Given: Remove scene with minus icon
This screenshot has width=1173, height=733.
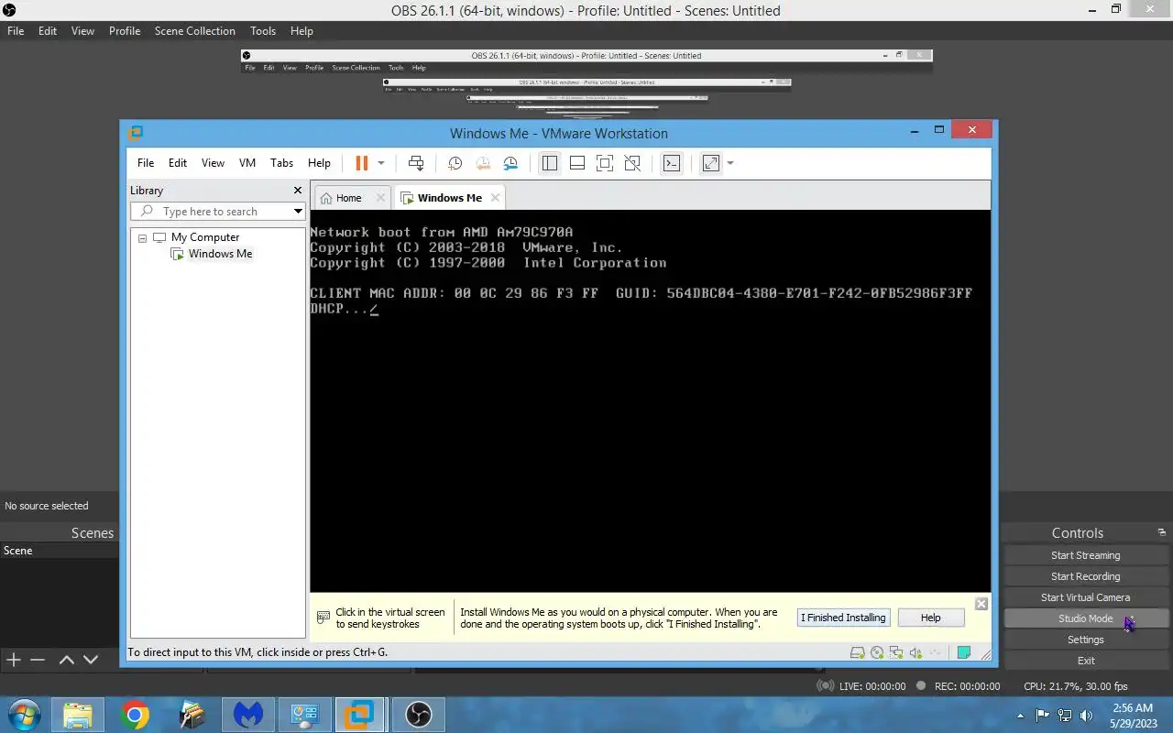Looking at the screenshot, I should pos(38,660).
